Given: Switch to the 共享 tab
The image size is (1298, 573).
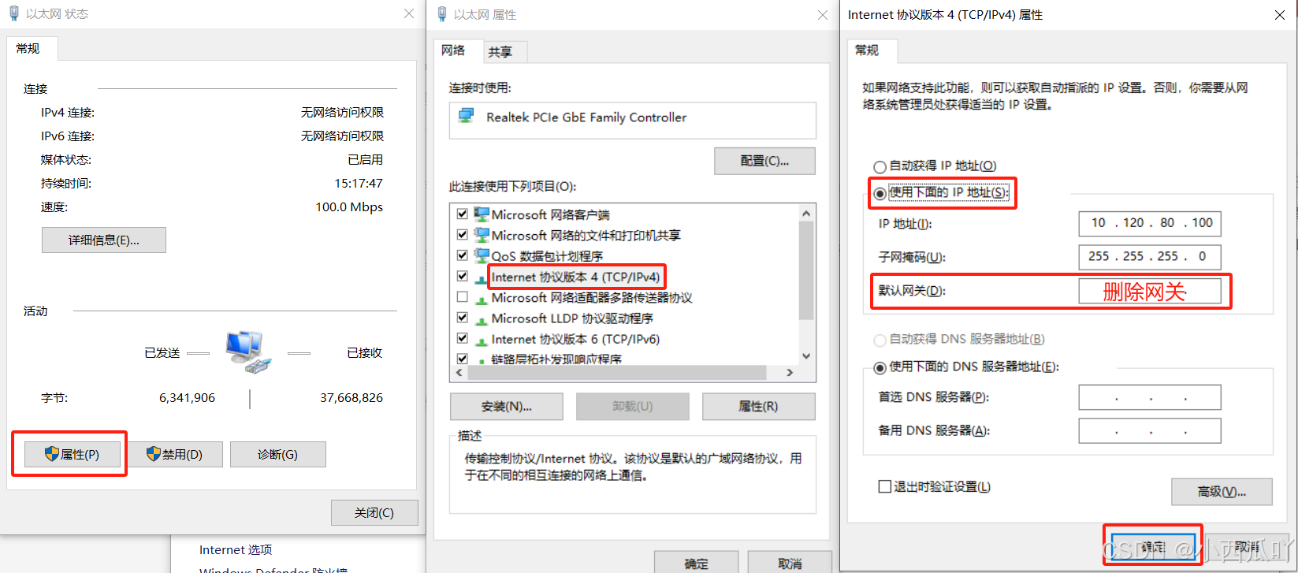Looking at the screenshot, I should pos(500,52).
